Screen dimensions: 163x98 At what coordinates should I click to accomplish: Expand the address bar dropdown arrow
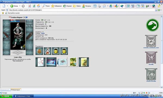point(156,10)
